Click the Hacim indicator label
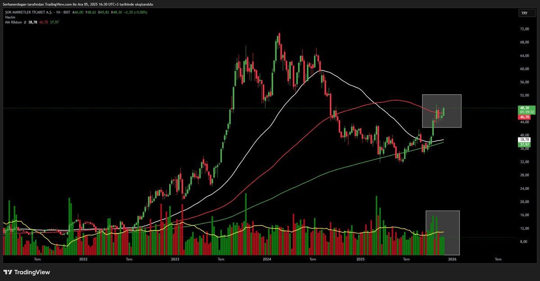The image size is (540, 281). coord(10,17)
